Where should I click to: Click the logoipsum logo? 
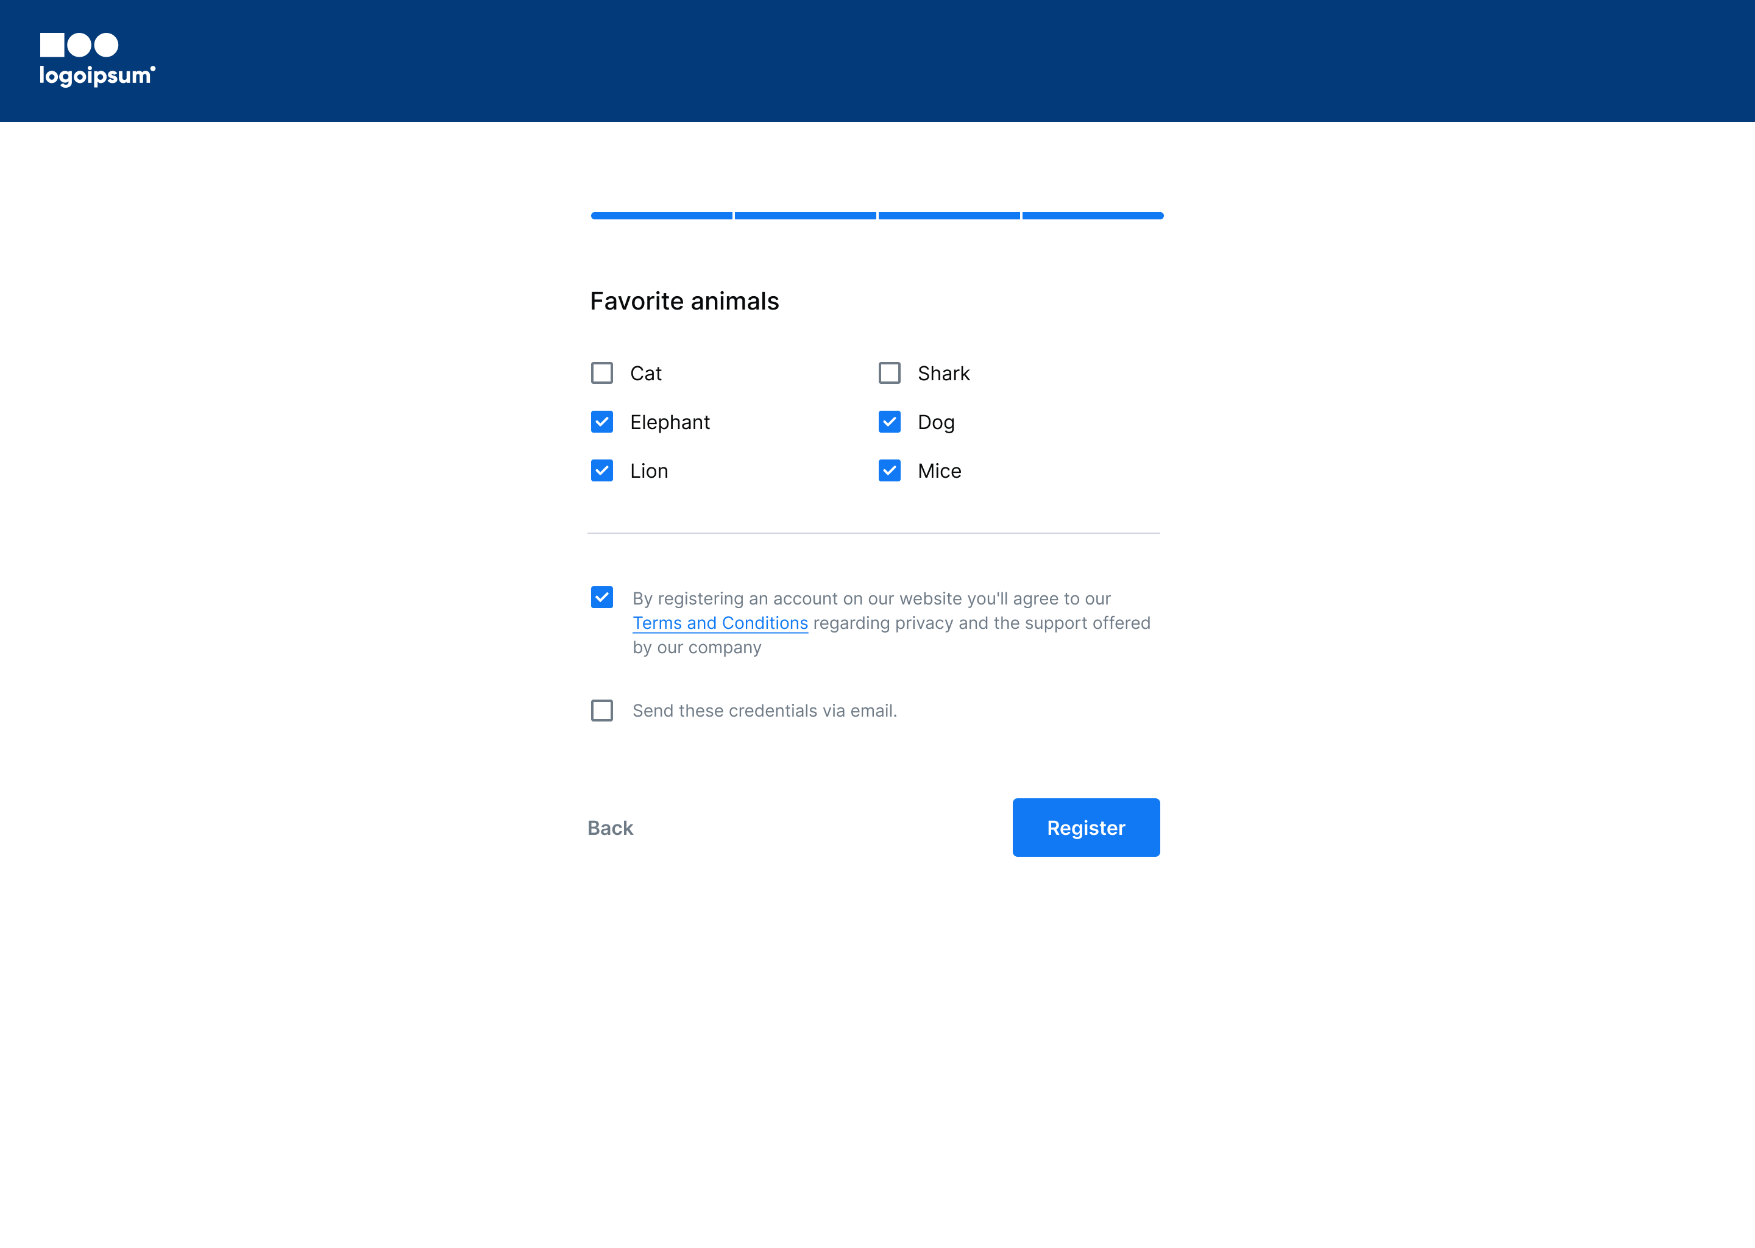point(97,60)
